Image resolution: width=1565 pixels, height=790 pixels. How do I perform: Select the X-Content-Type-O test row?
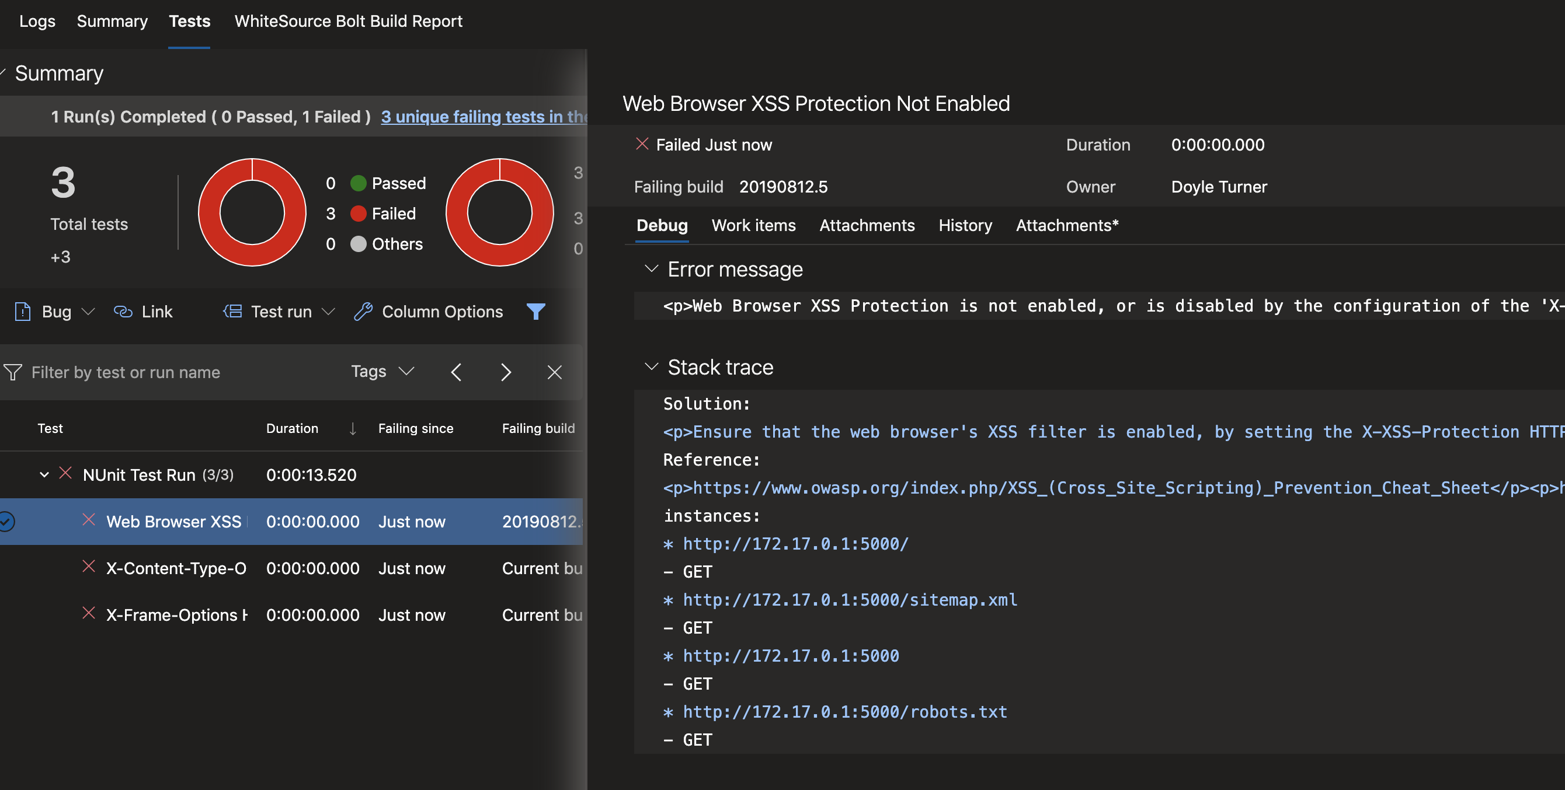click(x=176, y=568)
